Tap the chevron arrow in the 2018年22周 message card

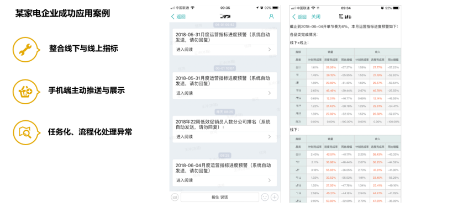click(x=269, y=136)
